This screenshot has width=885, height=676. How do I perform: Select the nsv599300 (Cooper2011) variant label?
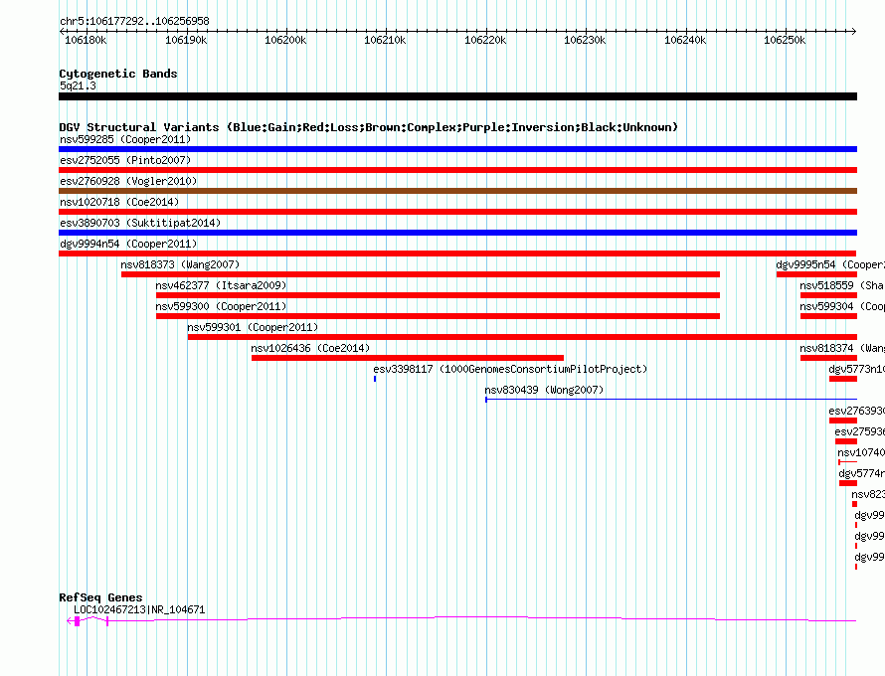[221, 306]
